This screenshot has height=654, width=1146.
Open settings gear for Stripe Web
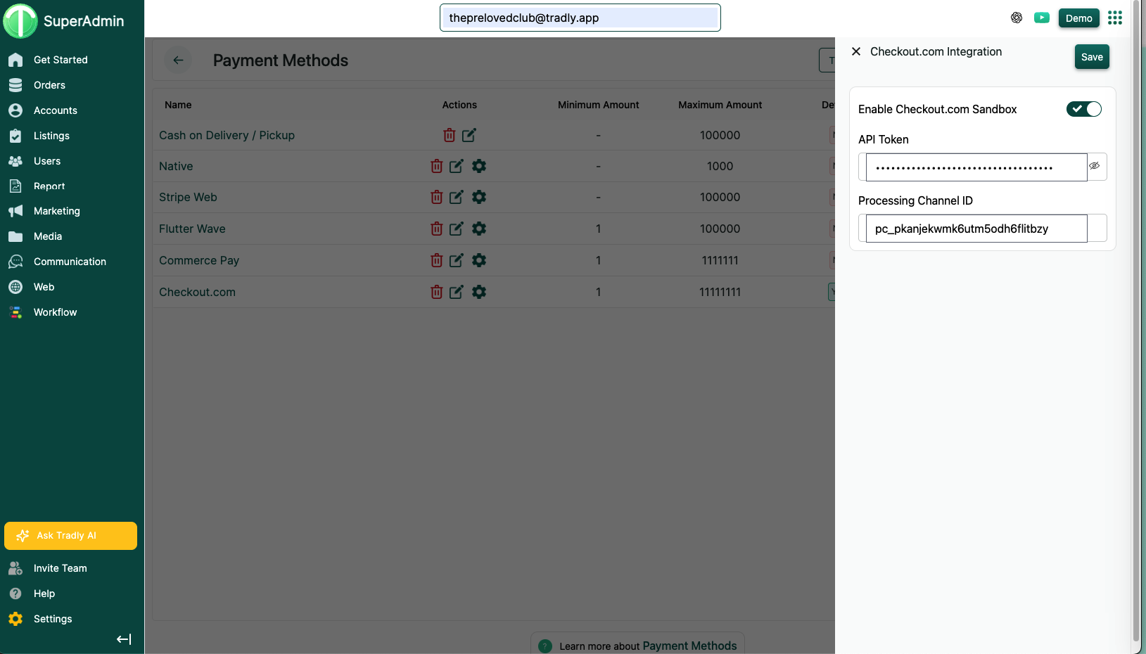(479, 197)
